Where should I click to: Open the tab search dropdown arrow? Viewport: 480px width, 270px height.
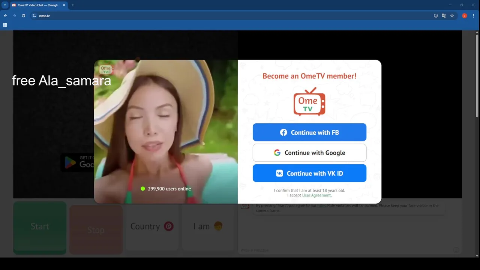coord(5,5)
